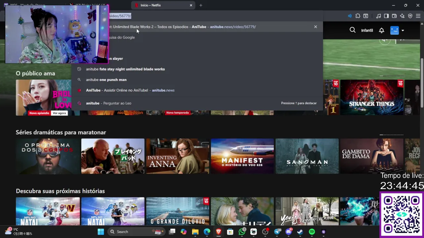This screenshot has width=424, height=238.
Task: Open the Sandman thumbnail
Action: pyautogui.click(x=307, y=156)
